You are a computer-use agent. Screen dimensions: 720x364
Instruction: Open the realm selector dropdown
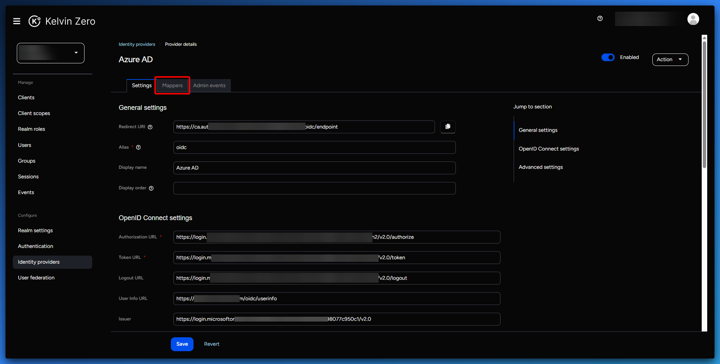click(x=50, y=53)
